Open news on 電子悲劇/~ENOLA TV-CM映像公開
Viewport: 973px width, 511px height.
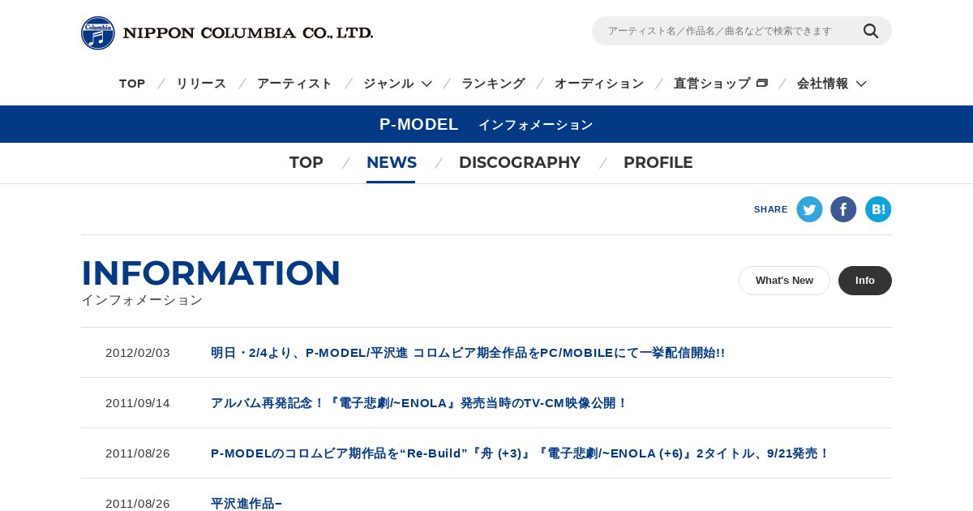(419, 403)
